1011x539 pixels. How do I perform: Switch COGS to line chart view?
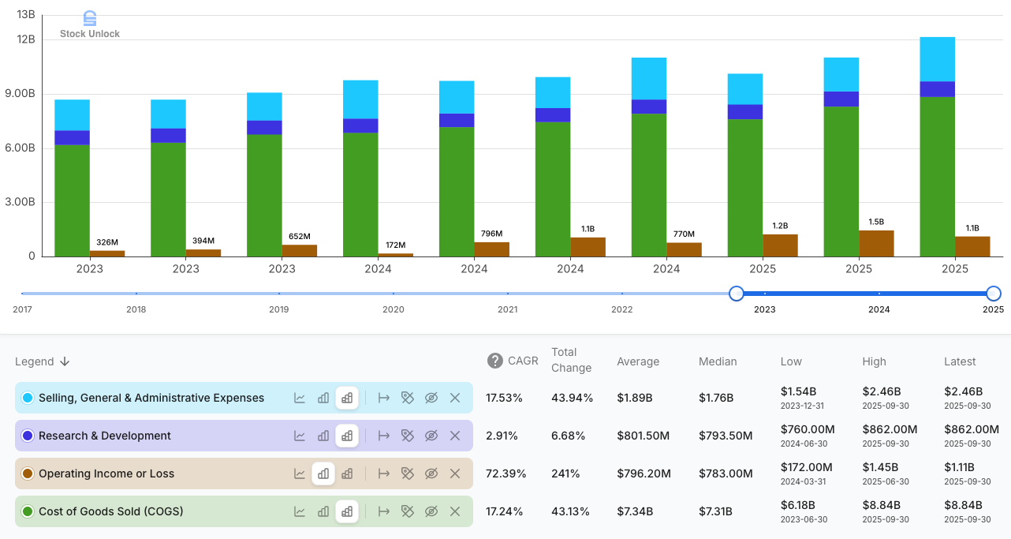pyautogui.click(x=300, y=511)
